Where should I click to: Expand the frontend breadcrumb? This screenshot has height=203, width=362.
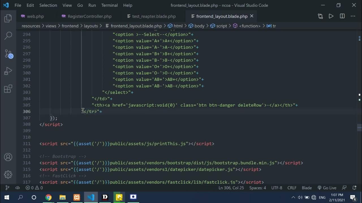(70, 26)
